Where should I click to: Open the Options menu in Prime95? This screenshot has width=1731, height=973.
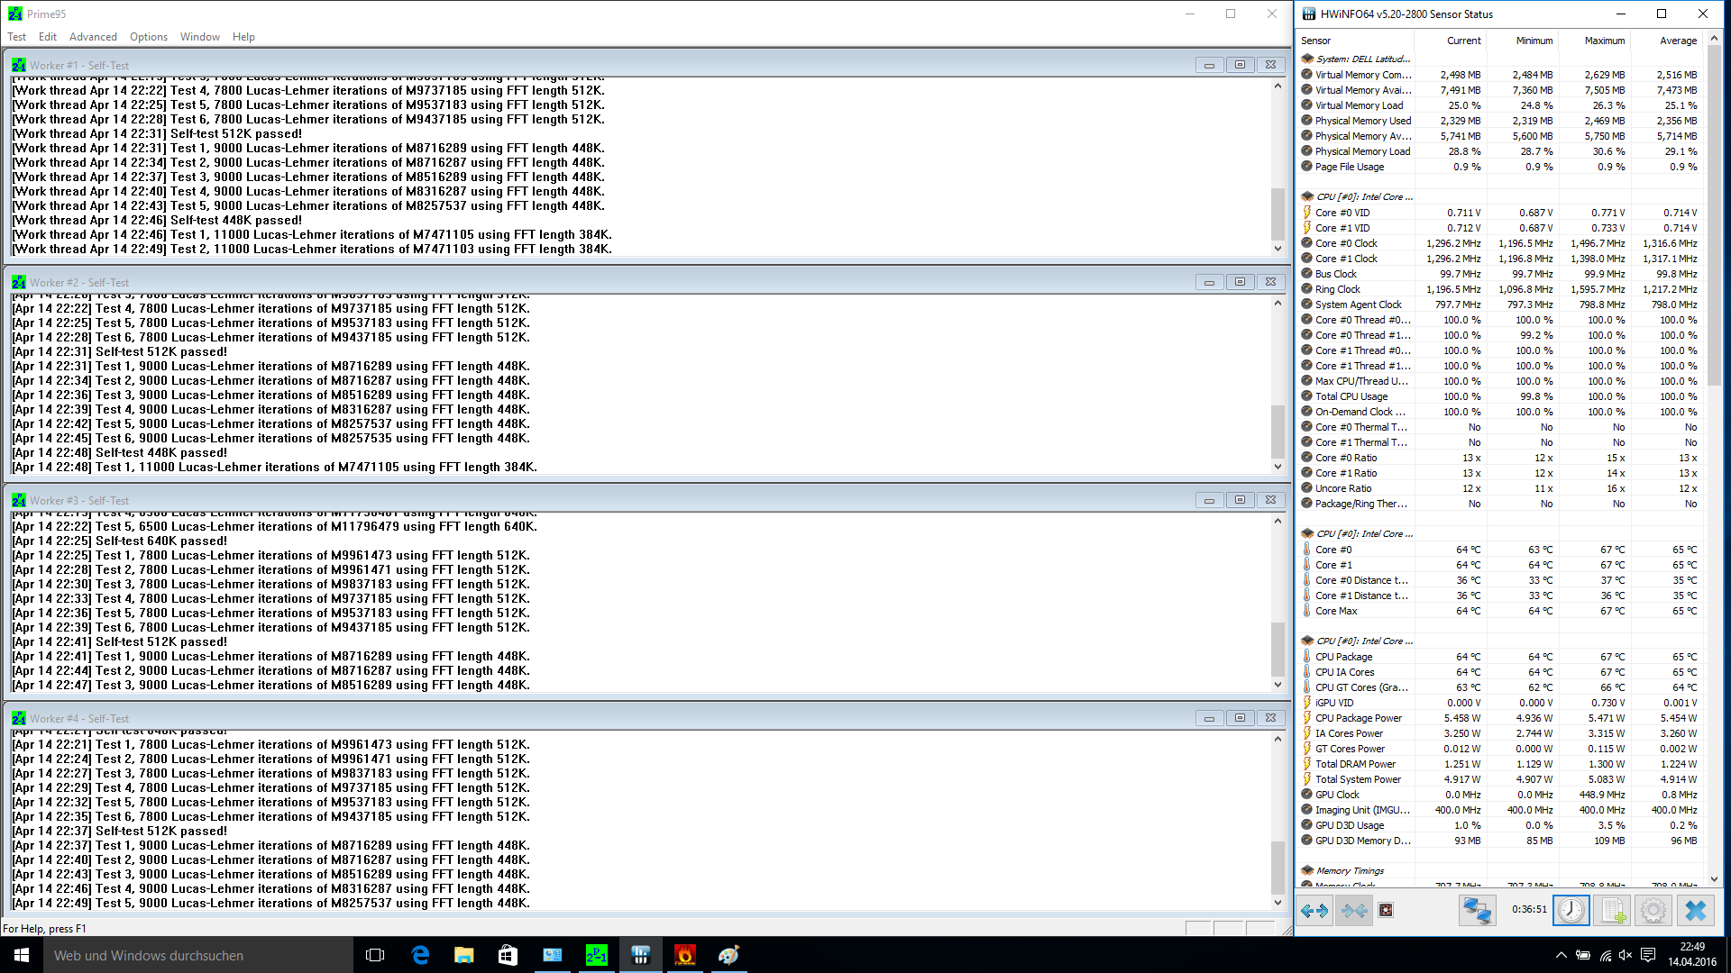pos(148,37)
